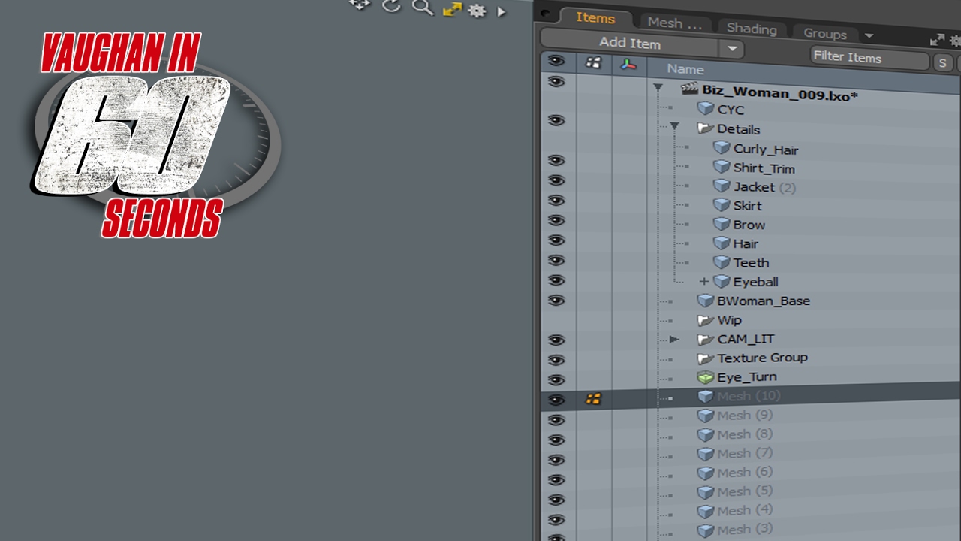Click the viewport rotate icon
The image size is (961, 541).
[391, 6]
